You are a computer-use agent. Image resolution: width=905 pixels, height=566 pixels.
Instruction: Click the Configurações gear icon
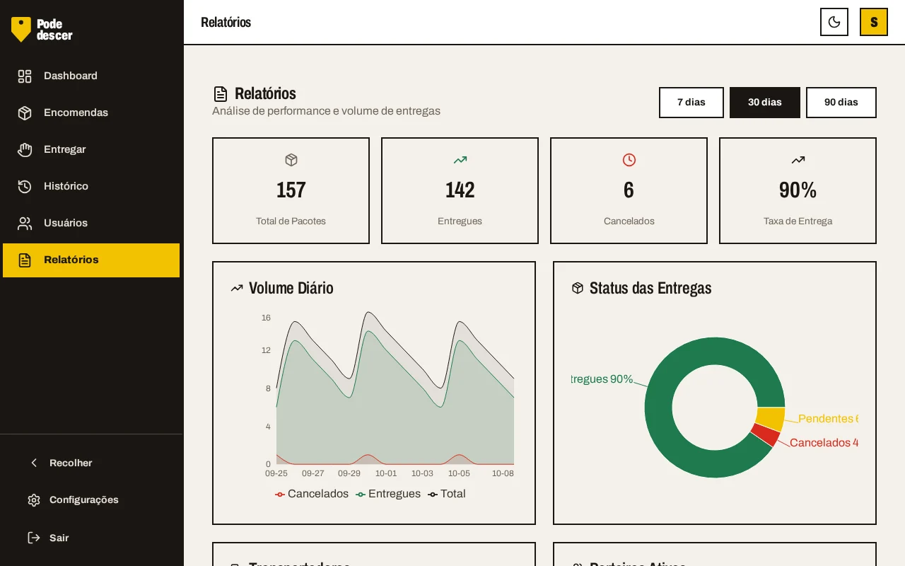(x=34, y=500)
